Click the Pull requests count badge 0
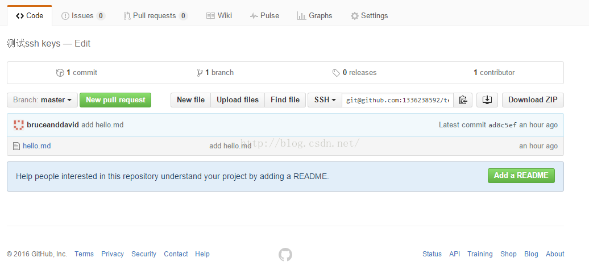589x274 pixels. [183, 16]
